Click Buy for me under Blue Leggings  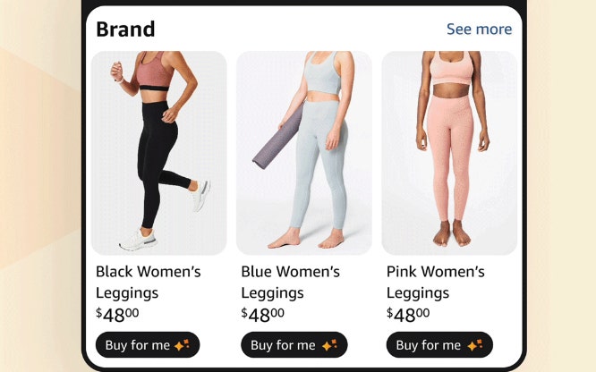click(294, 345)
